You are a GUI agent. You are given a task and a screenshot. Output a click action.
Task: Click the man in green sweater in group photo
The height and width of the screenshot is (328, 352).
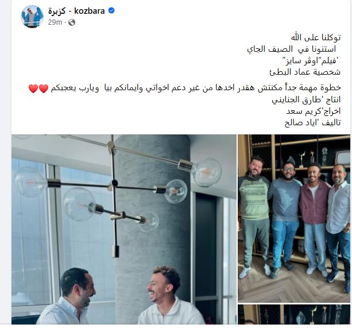pyautogui.click(x=254, y=217)
